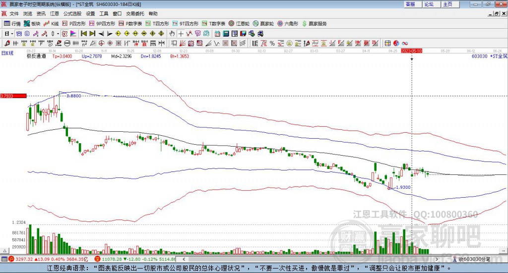The image size is (508, 273).
Task: Open the P数字表 tool
Action: [x=130, y=24]
